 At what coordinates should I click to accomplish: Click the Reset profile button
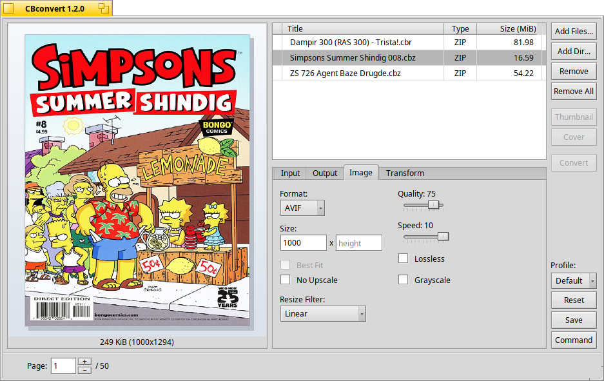click(574, 300)
